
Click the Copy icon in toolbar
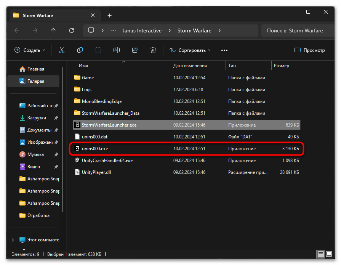(80, 50)
